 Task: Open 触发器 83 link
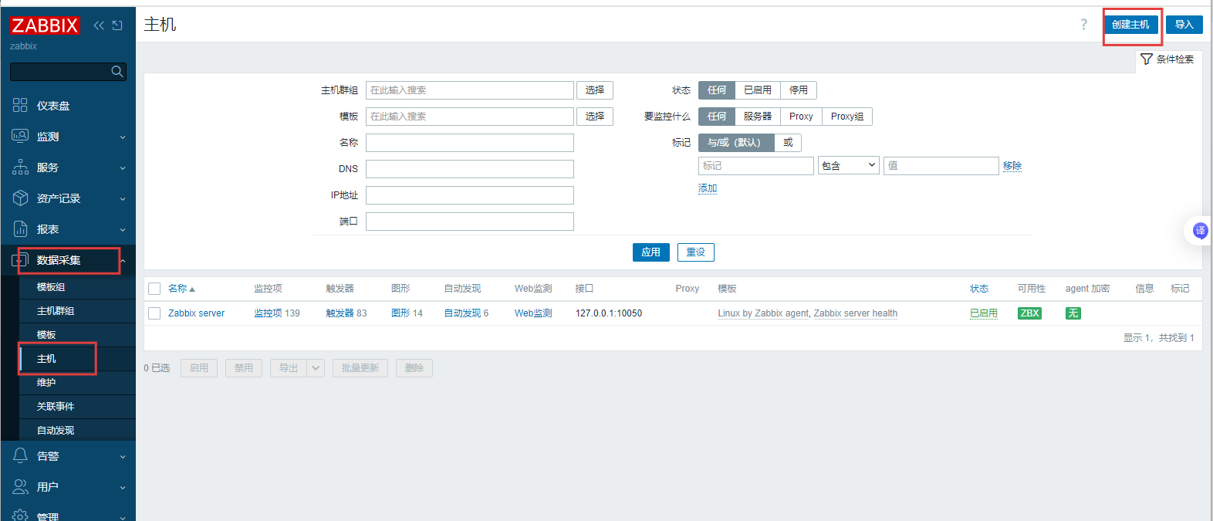coord(346,313)
